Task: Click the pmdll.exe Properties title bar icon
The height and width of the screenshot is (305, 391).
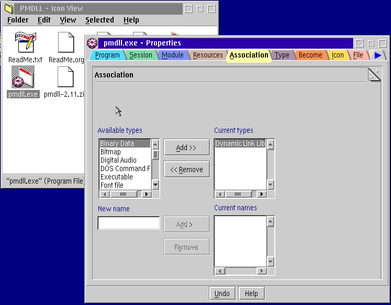Action: coord(92,43)
